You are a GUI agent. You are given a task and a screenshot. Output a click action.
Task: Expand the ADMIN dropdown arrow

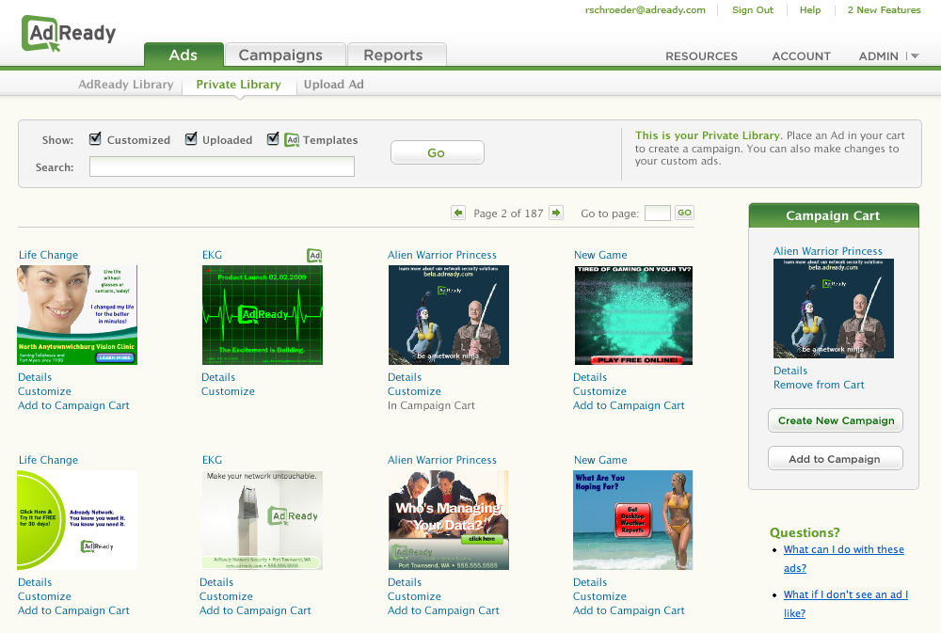915,55
